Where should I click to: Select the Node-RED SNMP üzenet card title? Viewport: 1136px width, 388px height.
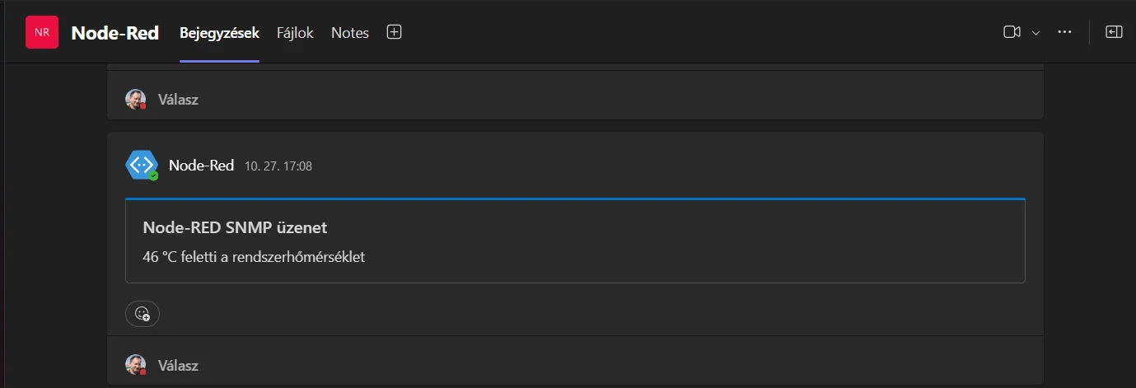(236, 227)
